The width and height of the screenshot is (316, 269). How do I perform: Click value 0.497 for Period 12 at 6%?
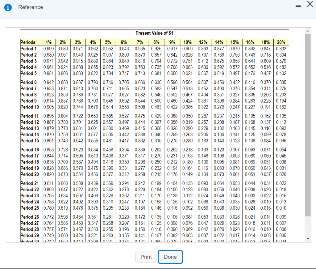[x=124, y=122]
